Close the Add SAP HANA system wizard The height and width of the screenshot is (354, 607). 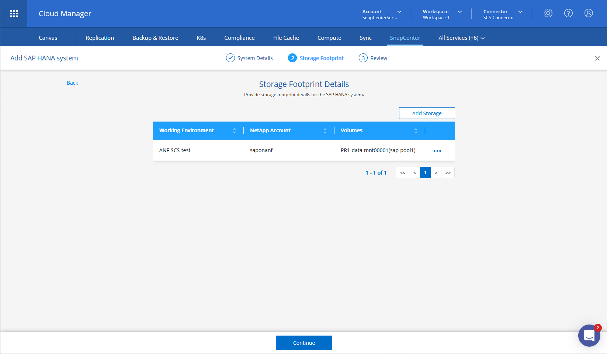[597, 58]
